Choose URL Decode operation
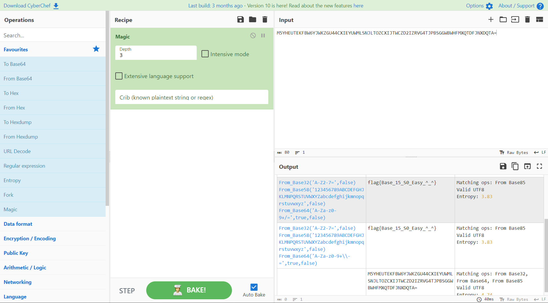Image resolution: width=548 pixels, height=303 pixels. tap(17, 151)
